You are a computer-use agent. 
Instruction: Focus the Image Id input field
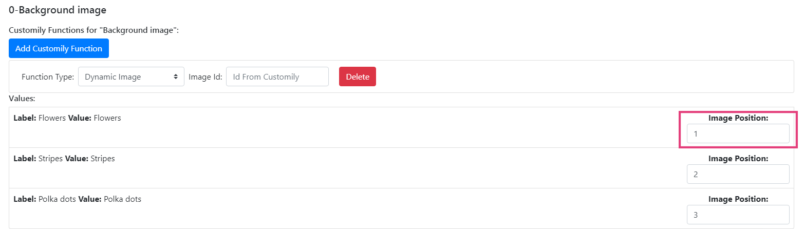(x=277, y=77)
